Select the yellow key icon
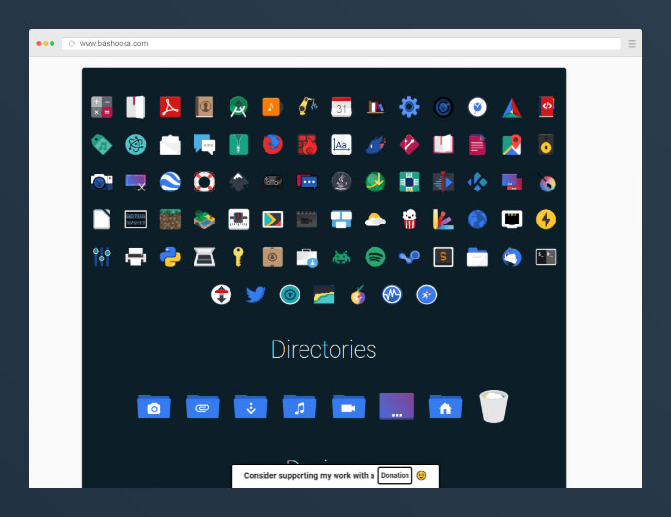The image size is (671, 517). [x=238, y=258]
